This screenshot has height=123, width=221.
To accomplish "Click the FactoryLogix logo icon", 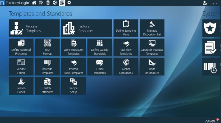I will click(x=2, y=3).
